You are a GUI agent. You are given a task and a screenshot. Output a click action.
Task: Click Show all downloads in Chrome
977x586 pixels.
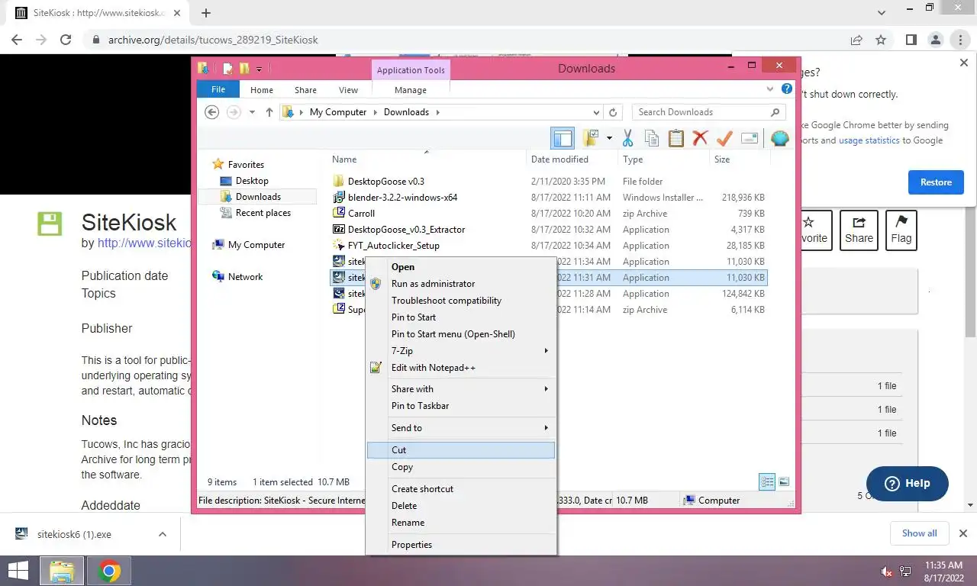point(919,533)
